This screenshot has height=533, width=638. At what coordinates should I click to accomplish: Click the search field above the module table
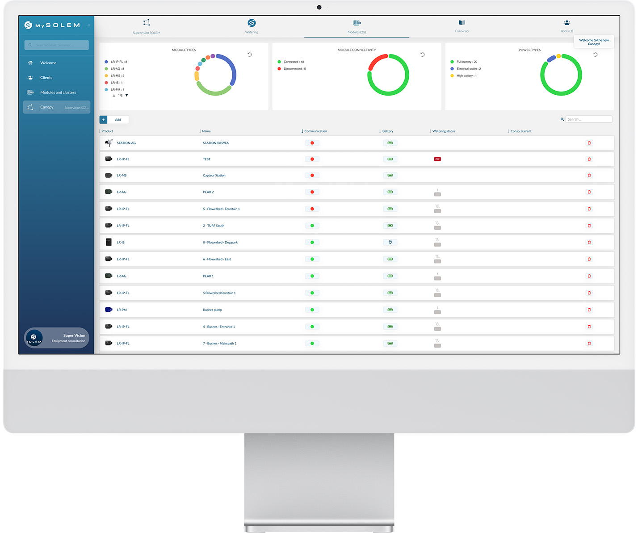click(589, 119)
